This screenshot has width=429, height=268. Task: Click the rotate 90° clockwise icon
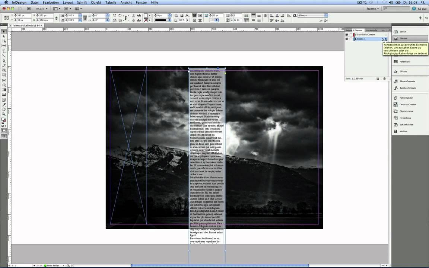click(114, 15)
